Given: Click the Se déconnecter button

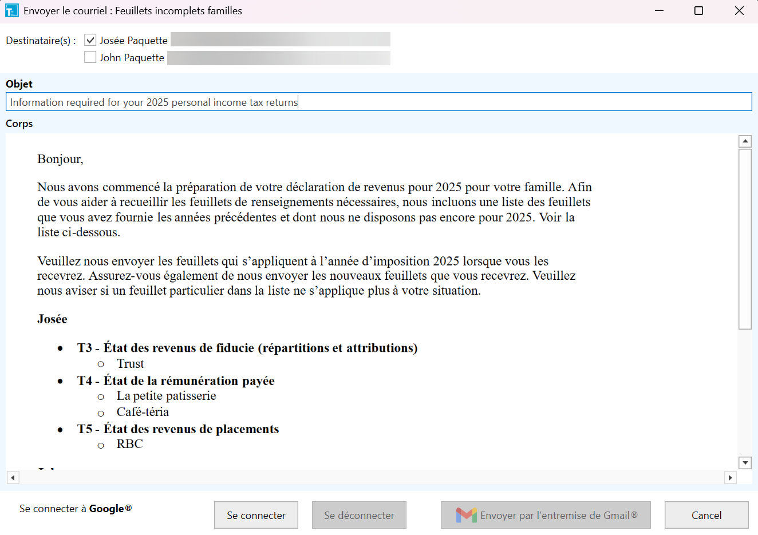Looking at the screenshot, I should (359, 515).
